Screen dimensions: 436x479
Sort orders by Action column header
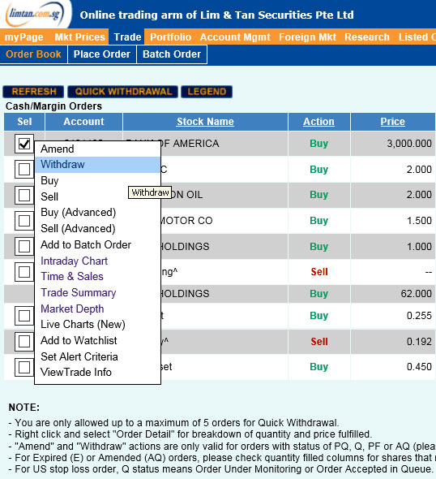[318, 122]
